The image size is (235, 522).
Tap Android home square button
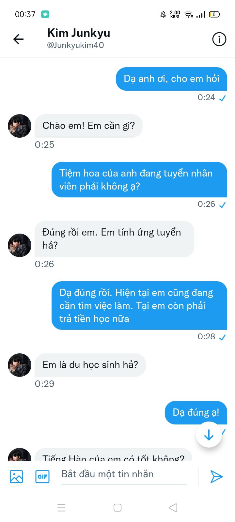point(117,508)
